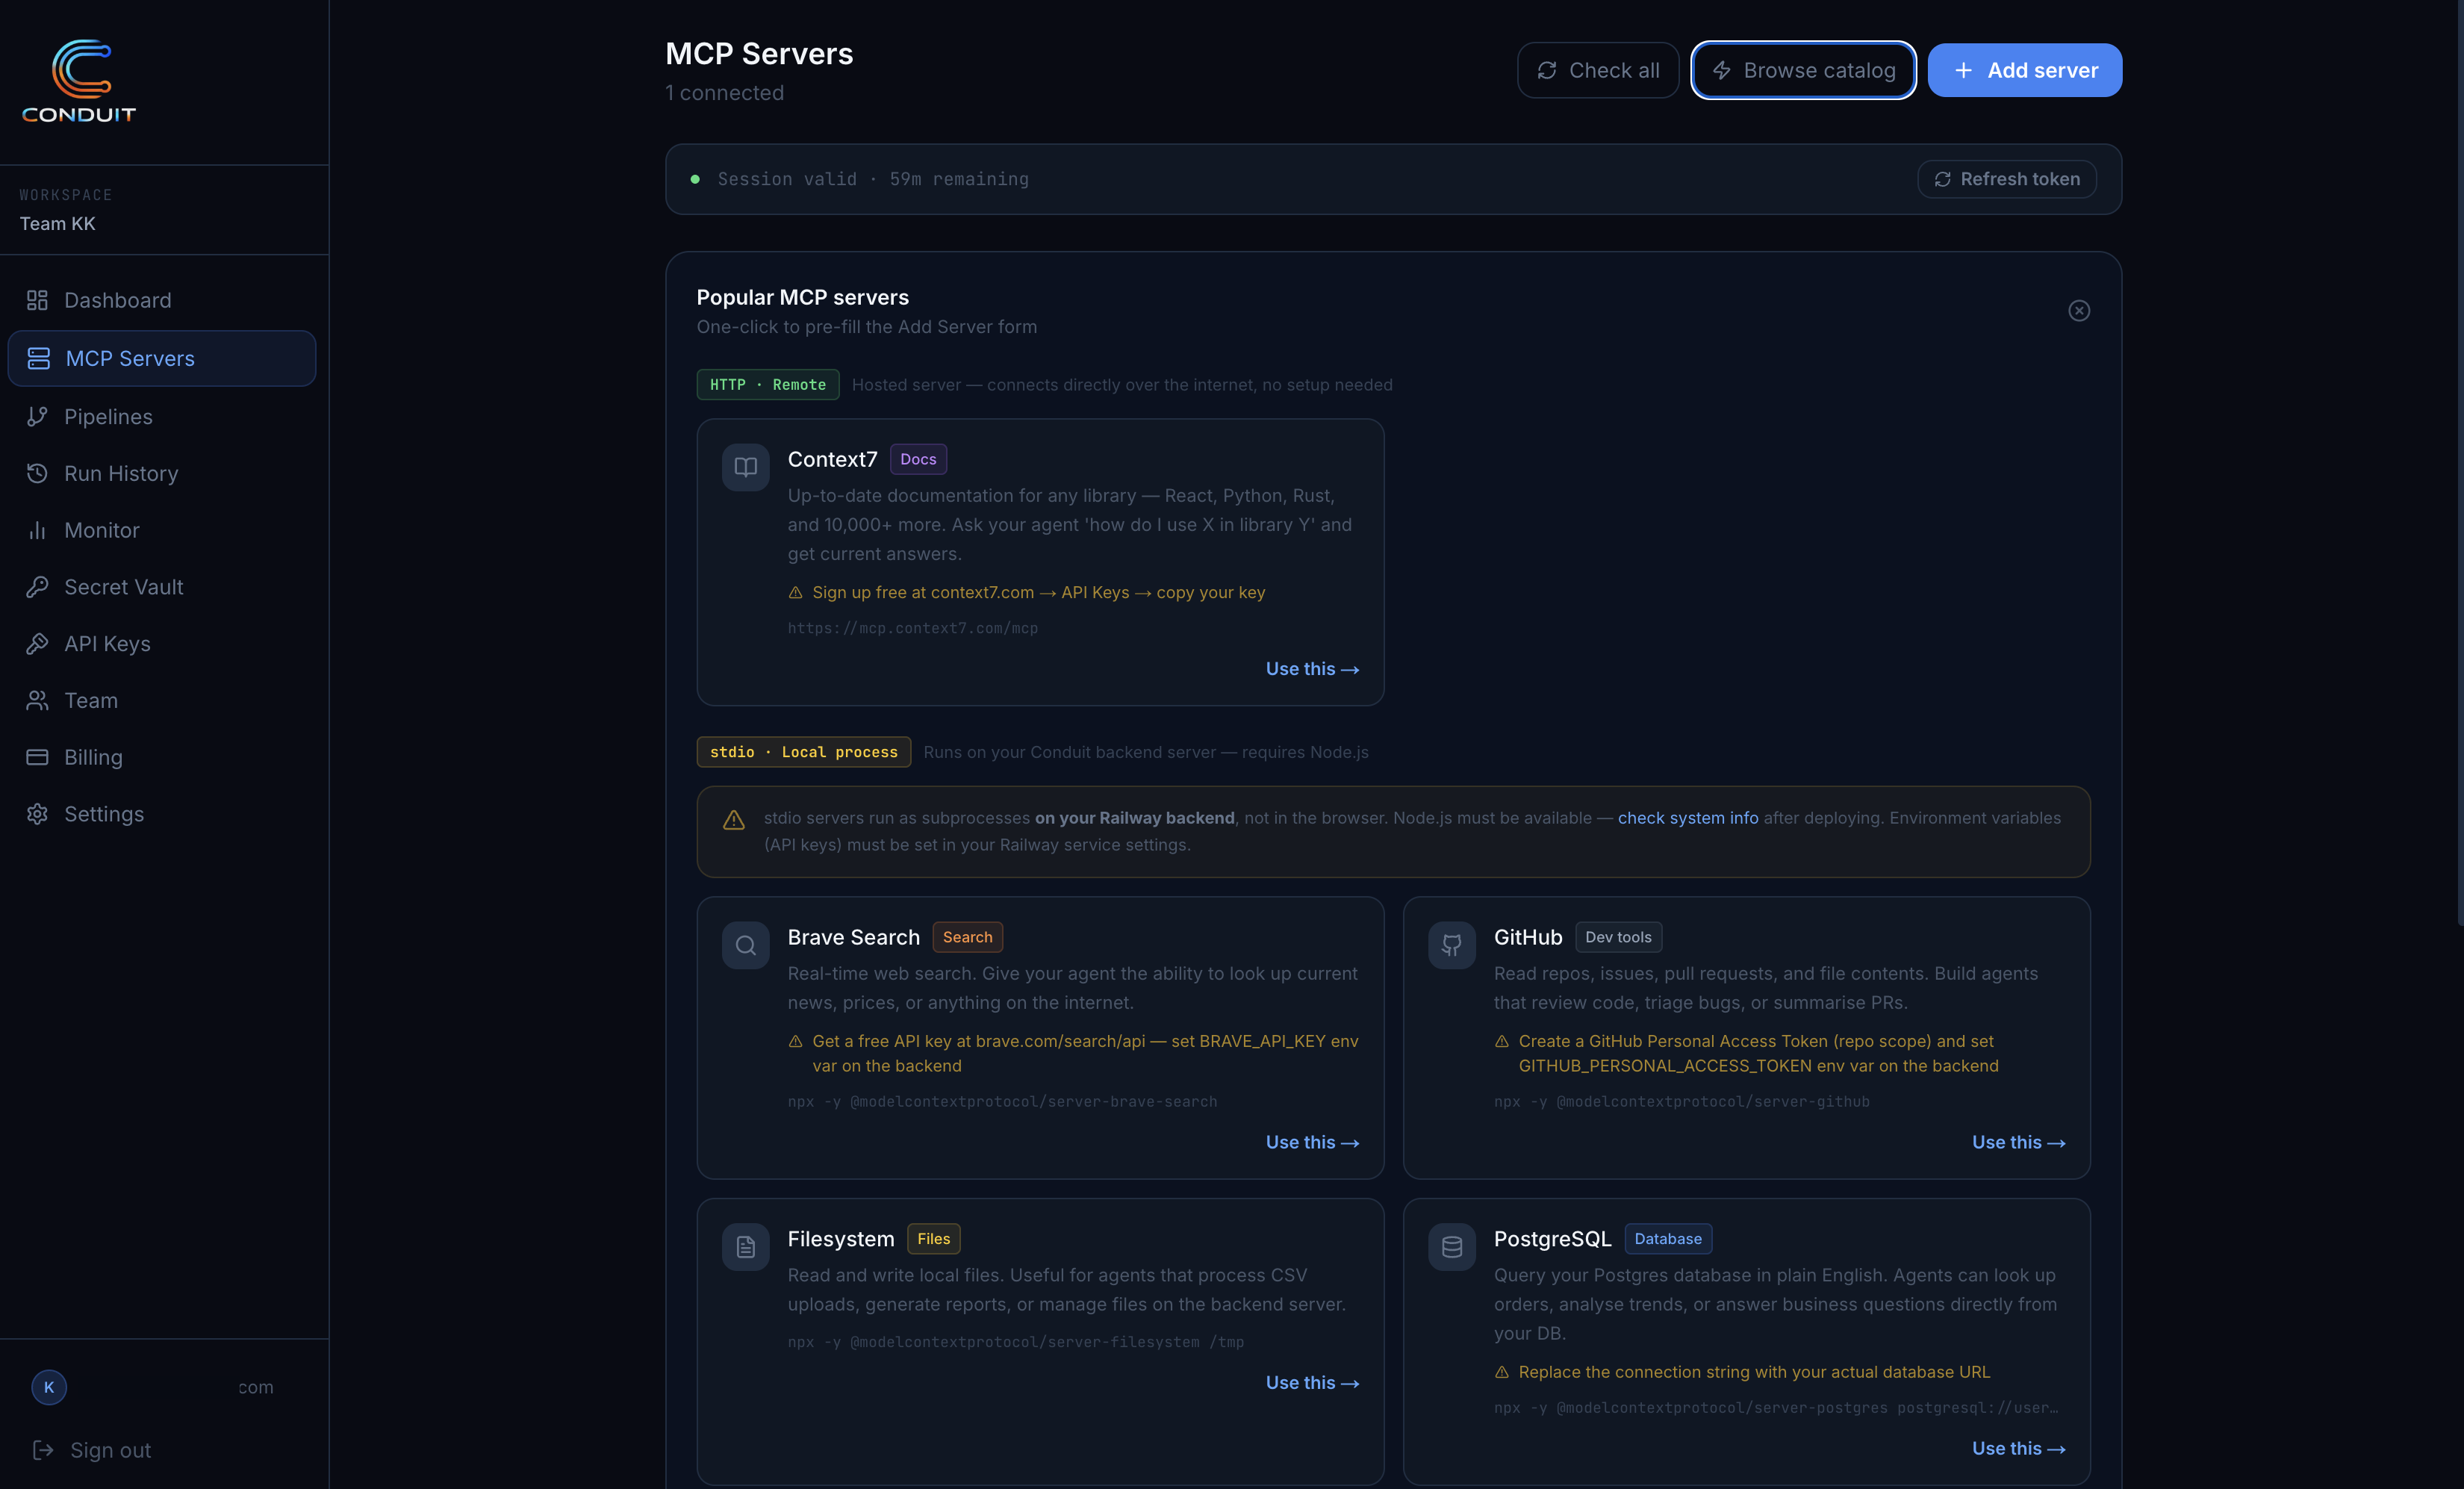Open the Billing page
Image resolution: width=2464 pixels, height=1489 pixels.
coord(93,757)
